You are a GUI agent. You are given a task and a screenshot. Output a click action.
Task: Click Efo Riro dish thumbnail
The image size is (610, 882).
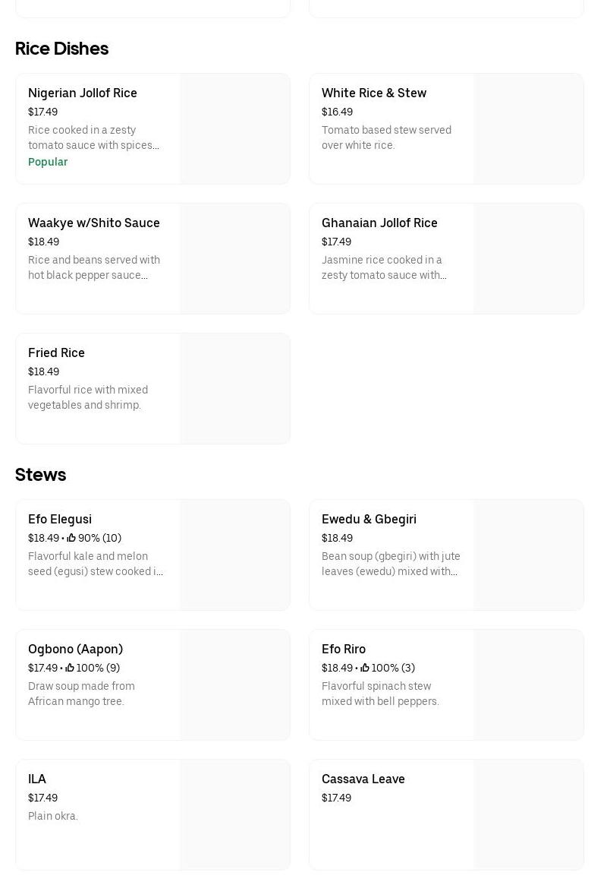pos(529,685)
